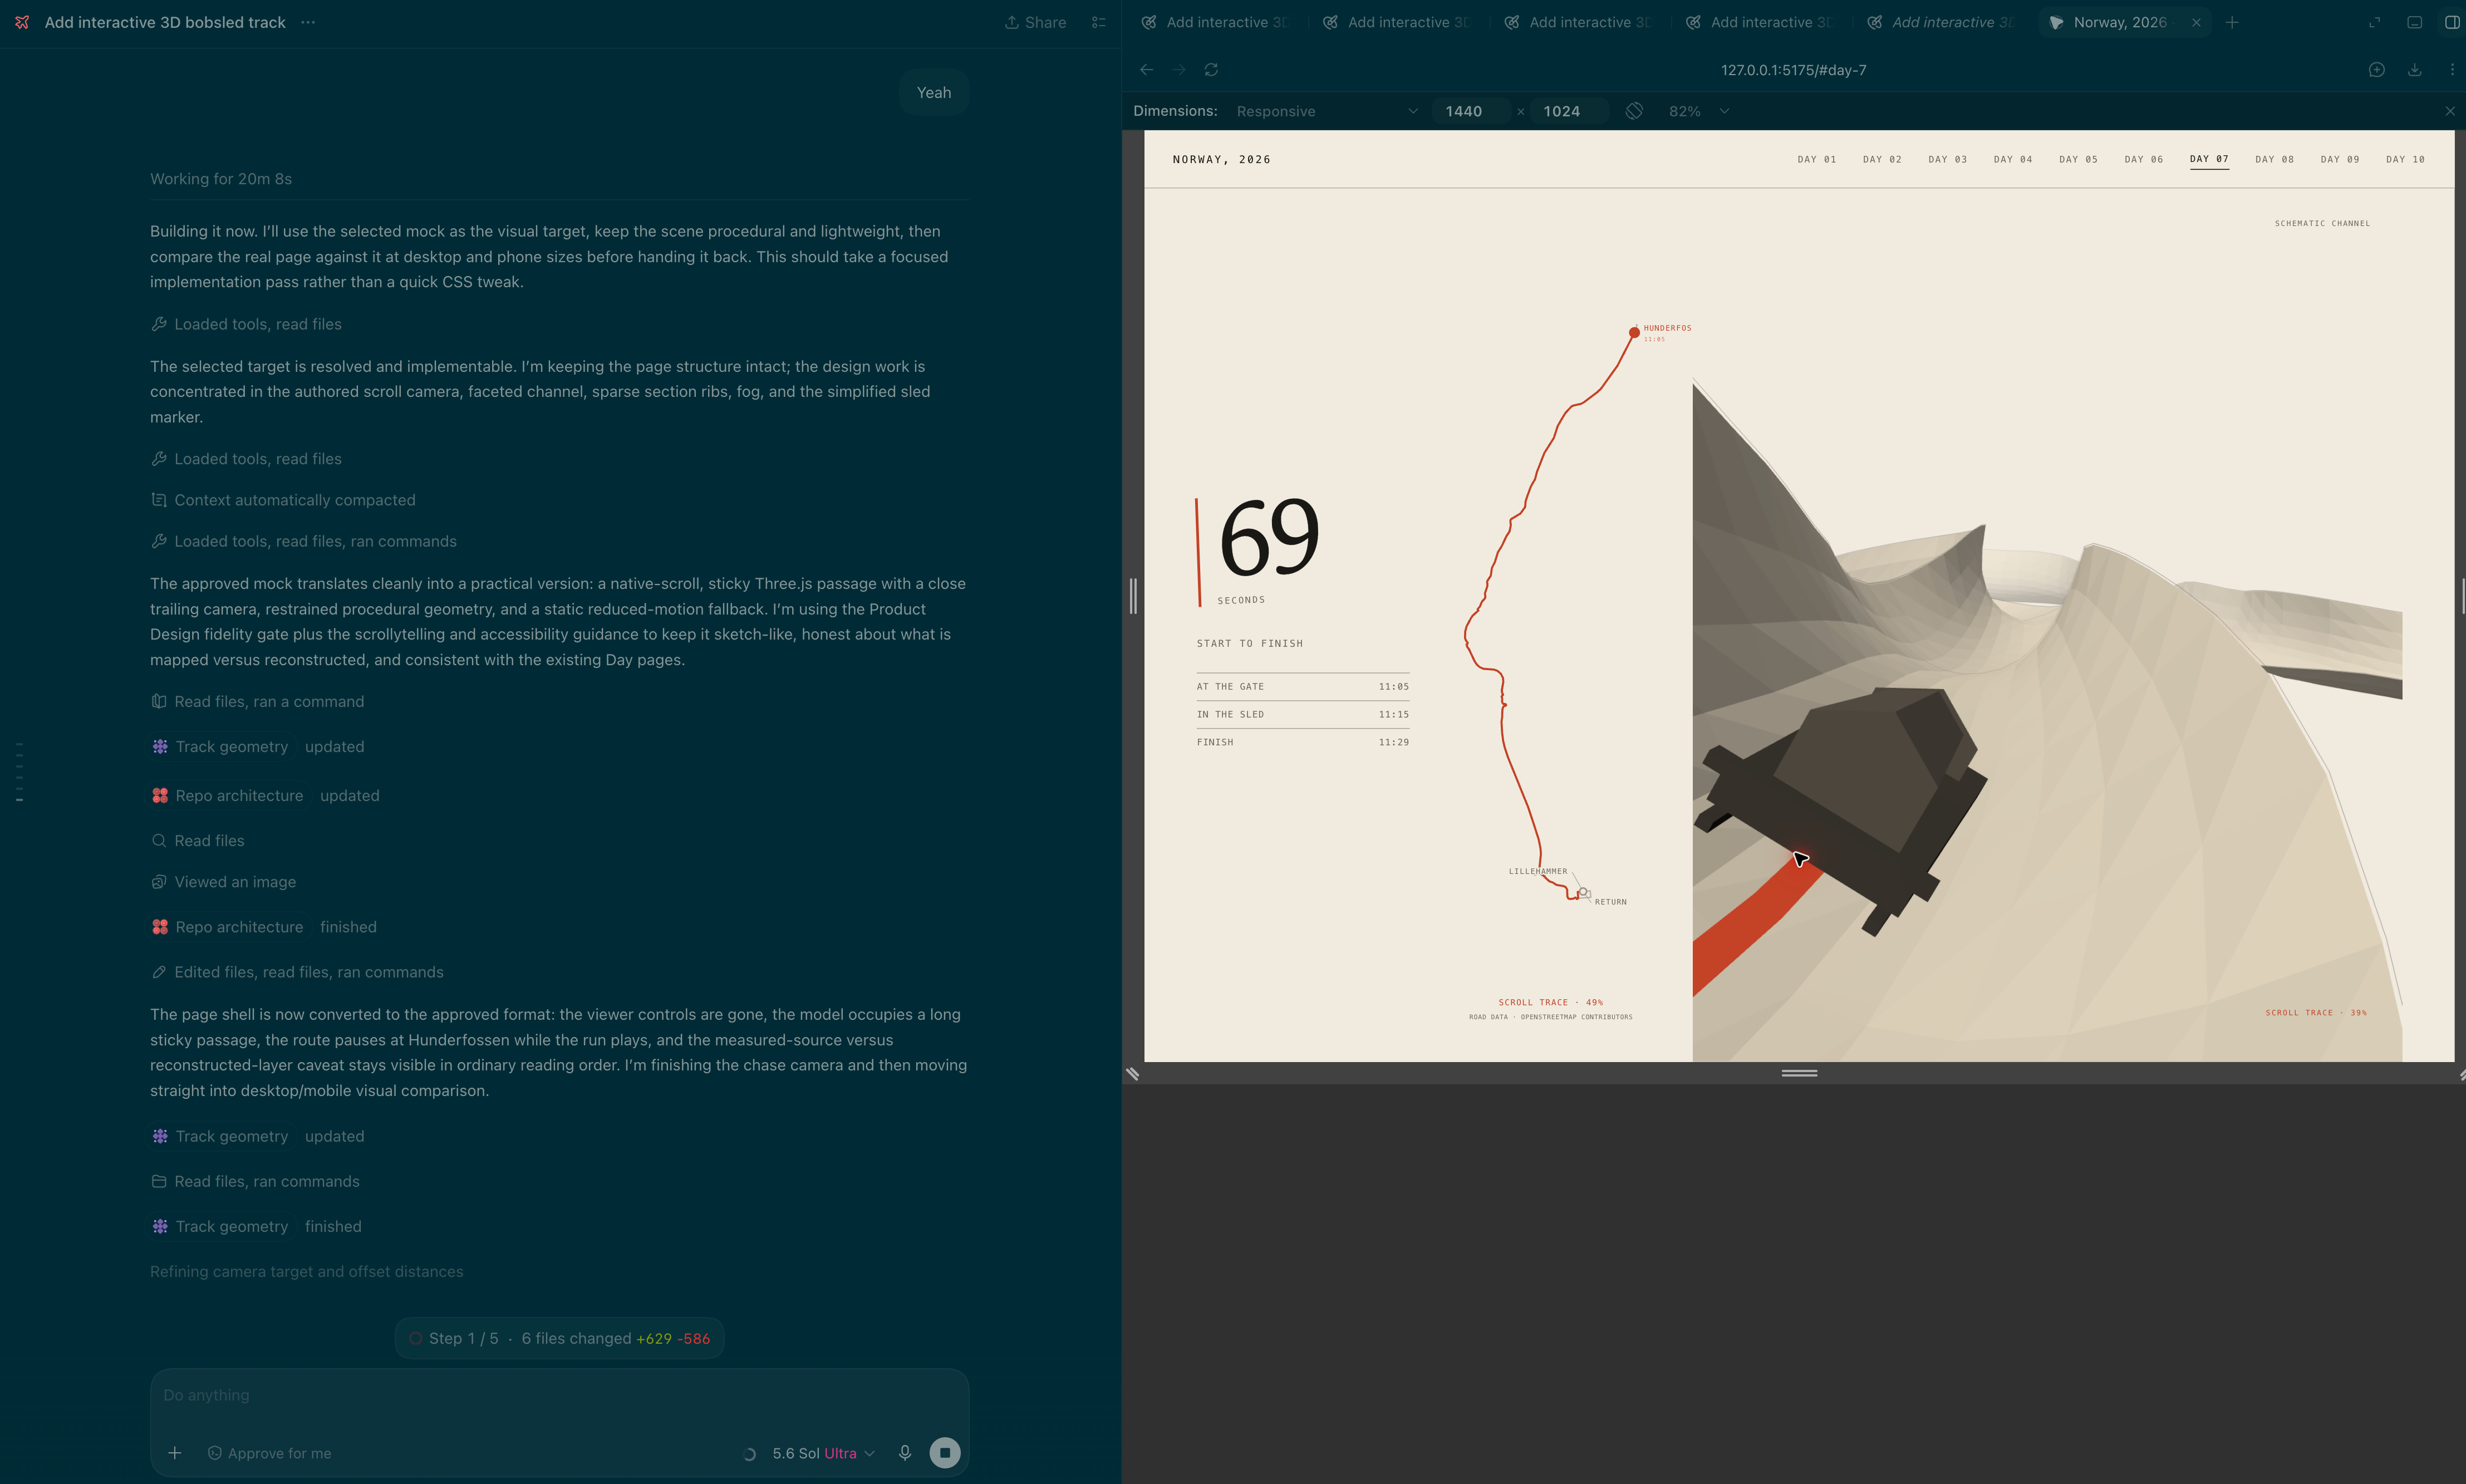The width and height of the screenshot is (2466, 1484).
Task: Expand the Viewed an image entry
Action: coord(223,882)
